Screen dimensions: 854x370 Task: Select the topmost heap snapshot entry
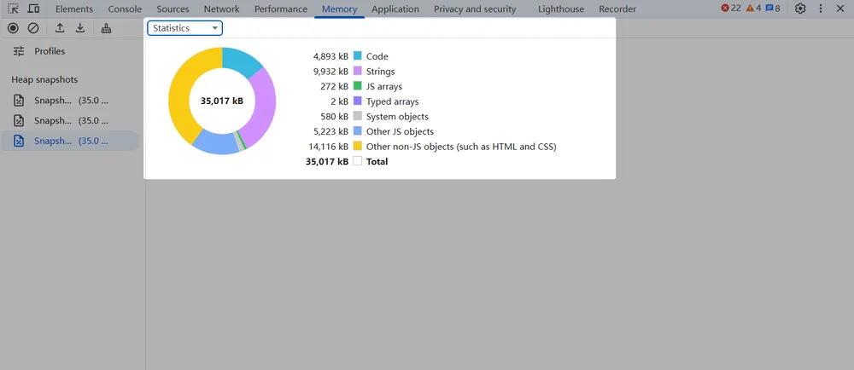pyautogui.click(x=70, y=101)
